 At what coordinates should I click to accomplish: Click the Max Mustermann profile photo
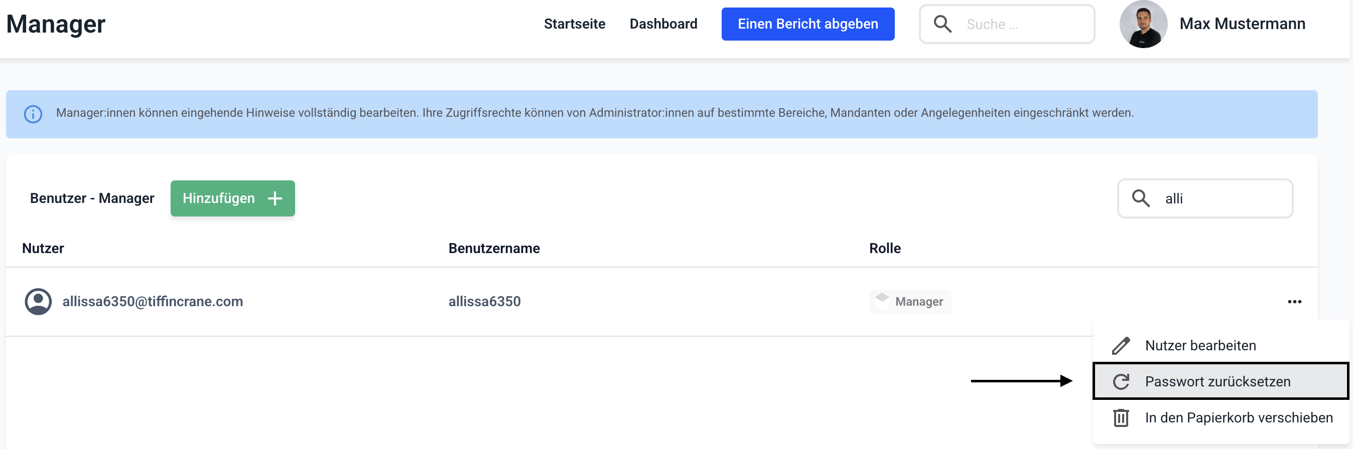point(1143,24)
